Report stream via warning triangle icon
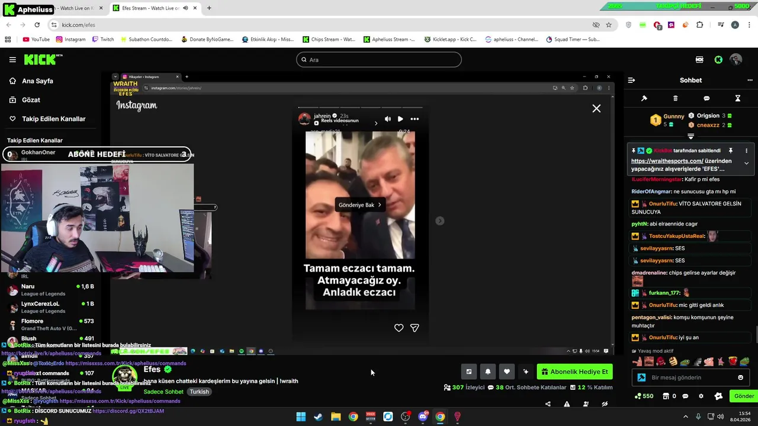Screen dimensions: 758x426 567,404
